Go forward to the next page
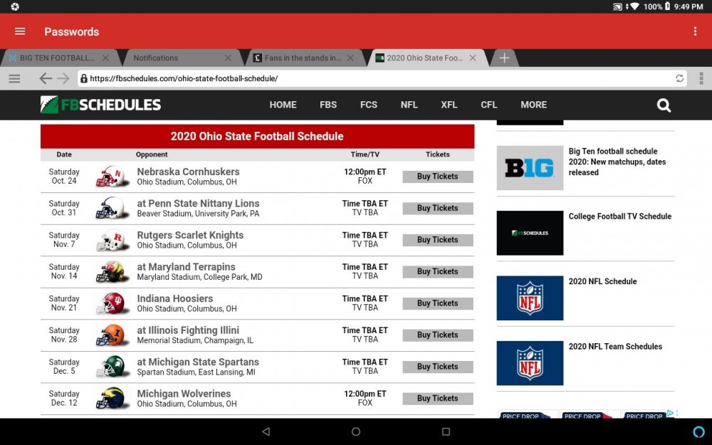Viewport: 712px width, 445px height. [63, 78]
